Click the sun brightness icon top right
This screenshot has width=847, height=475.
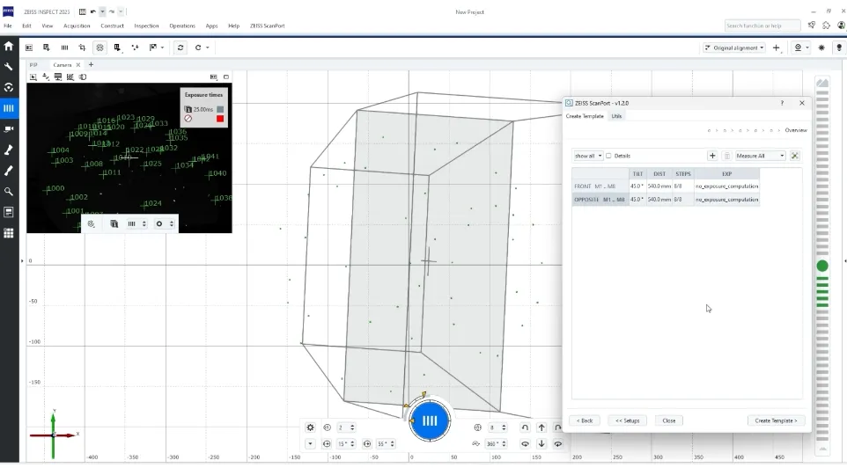821,47
